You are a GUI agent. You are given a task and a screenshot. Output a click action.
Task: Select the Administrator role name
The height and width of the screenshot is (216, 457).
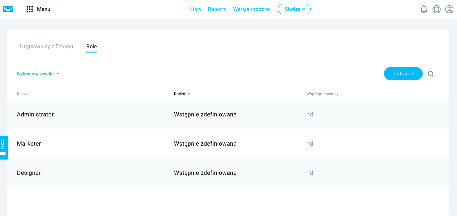coord(35,114)
